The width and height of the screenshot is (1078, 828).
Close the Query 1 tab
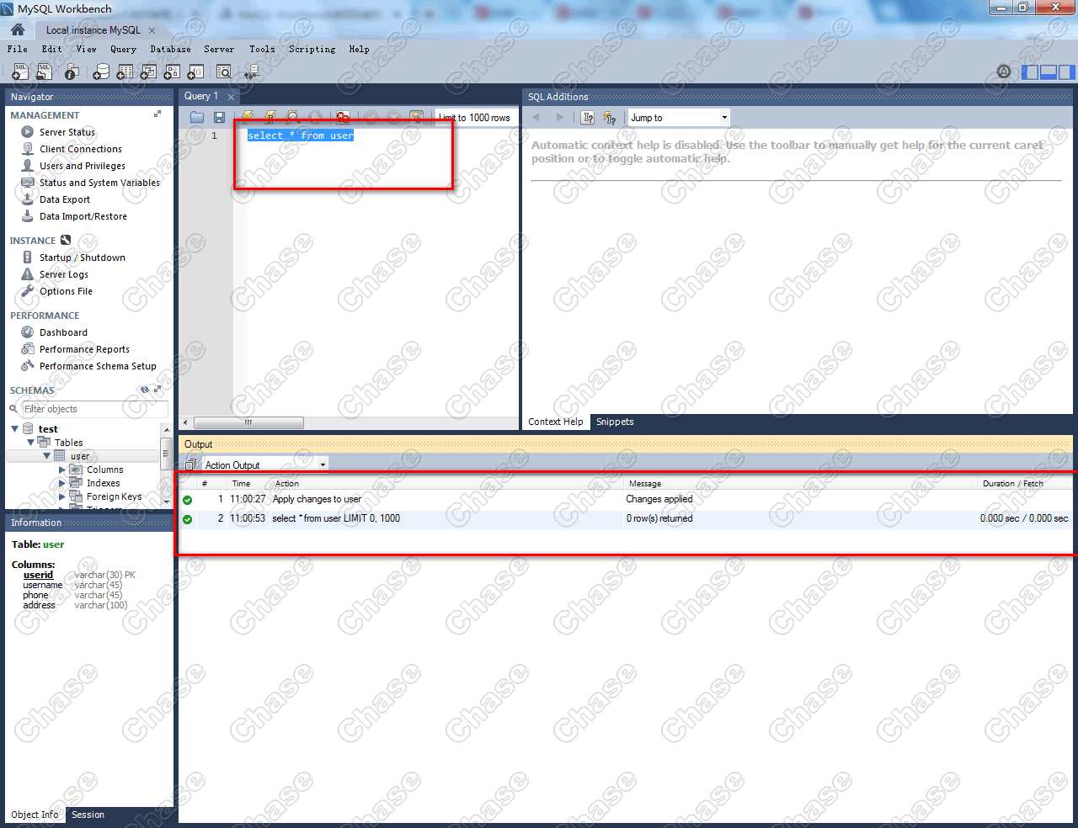231,97
